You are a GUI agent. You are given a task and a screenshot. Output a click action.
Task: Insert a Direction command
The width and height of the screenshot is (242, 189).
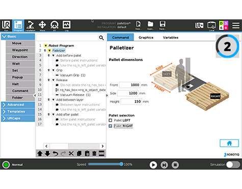point(20,57)
